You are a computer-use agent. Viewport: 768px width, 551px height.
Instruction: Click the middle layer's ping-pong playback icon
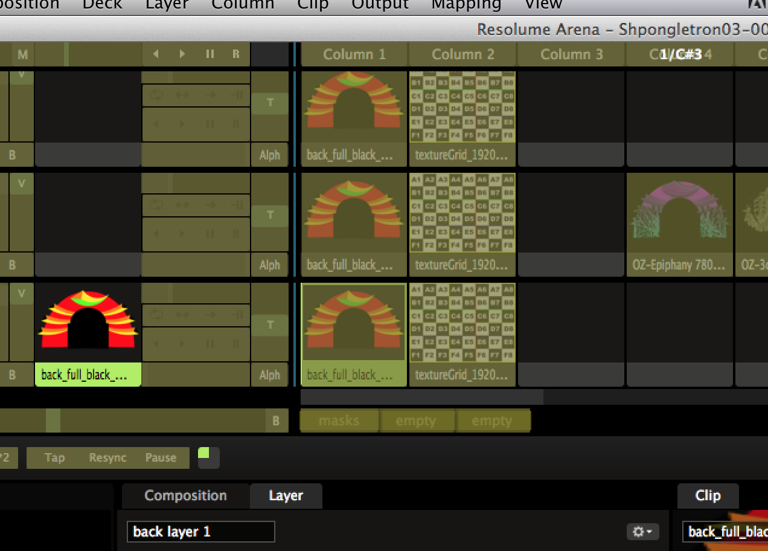click(183, 205)
